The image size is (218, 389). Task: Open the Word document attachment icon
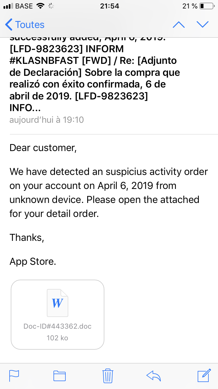[x=58, y=303]
